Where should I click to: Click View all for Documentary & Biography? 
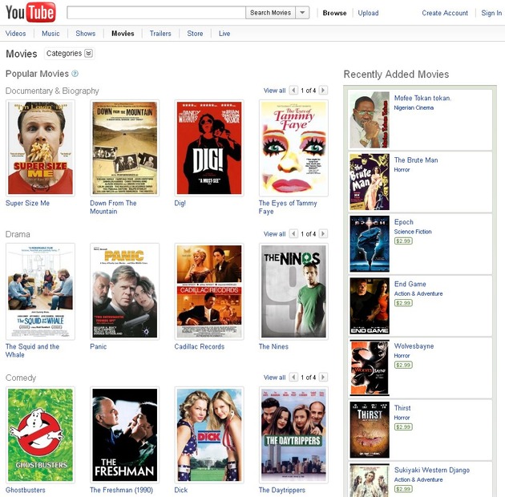pyautogui.click(x=274, y=91)
